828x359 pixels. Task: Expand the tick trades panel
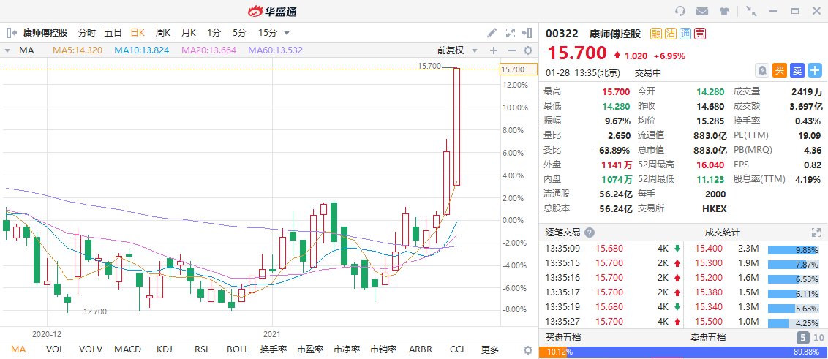pyautogui.click(x=816, y=233)
